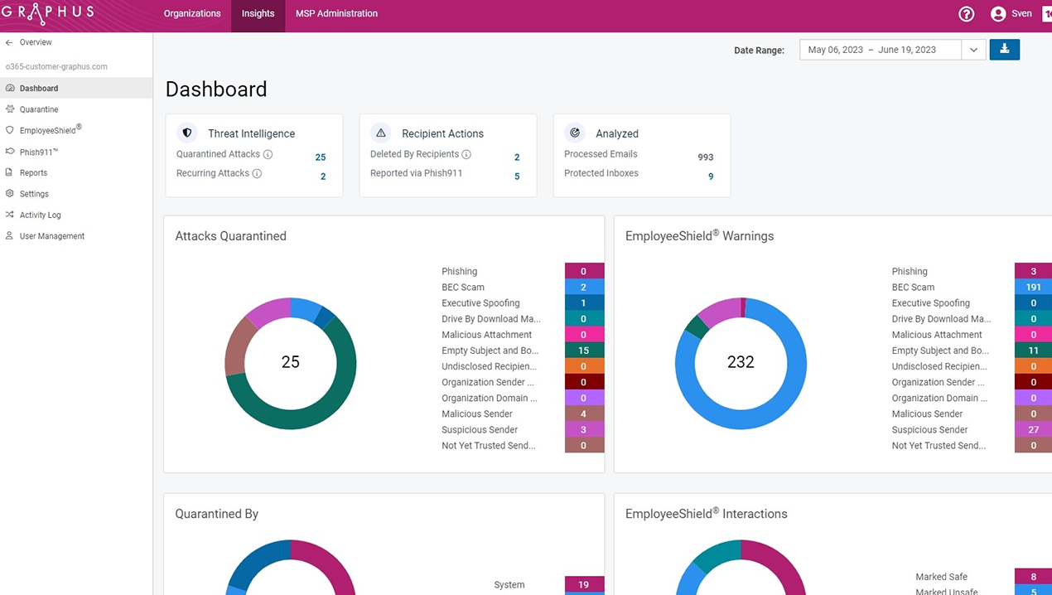Click the Attacks Quarantined donut center 25
This screenshot has height=595, width=1052.
[291, 362]
